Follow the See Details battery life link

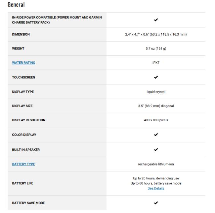click(x=156, y=188)
